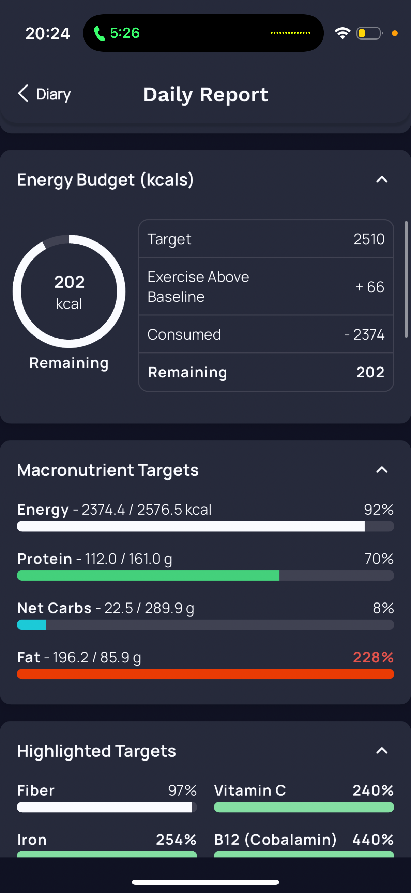
Task: Tap the Net Carbs progress bar
Action: click(x=205, y=625)
